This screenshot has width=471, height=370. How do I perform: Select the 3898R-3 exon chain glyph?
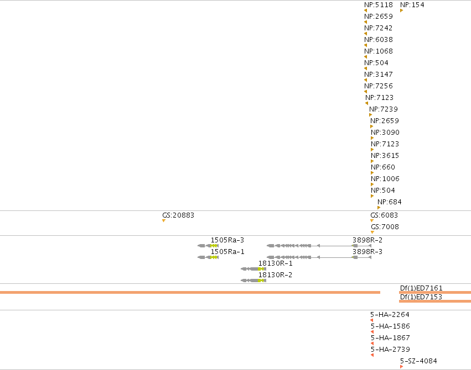point(319,257)
